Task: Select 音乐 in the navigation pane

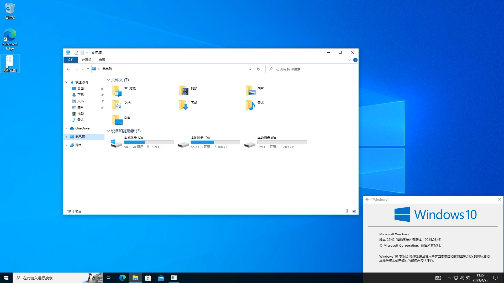Action: 80,120
